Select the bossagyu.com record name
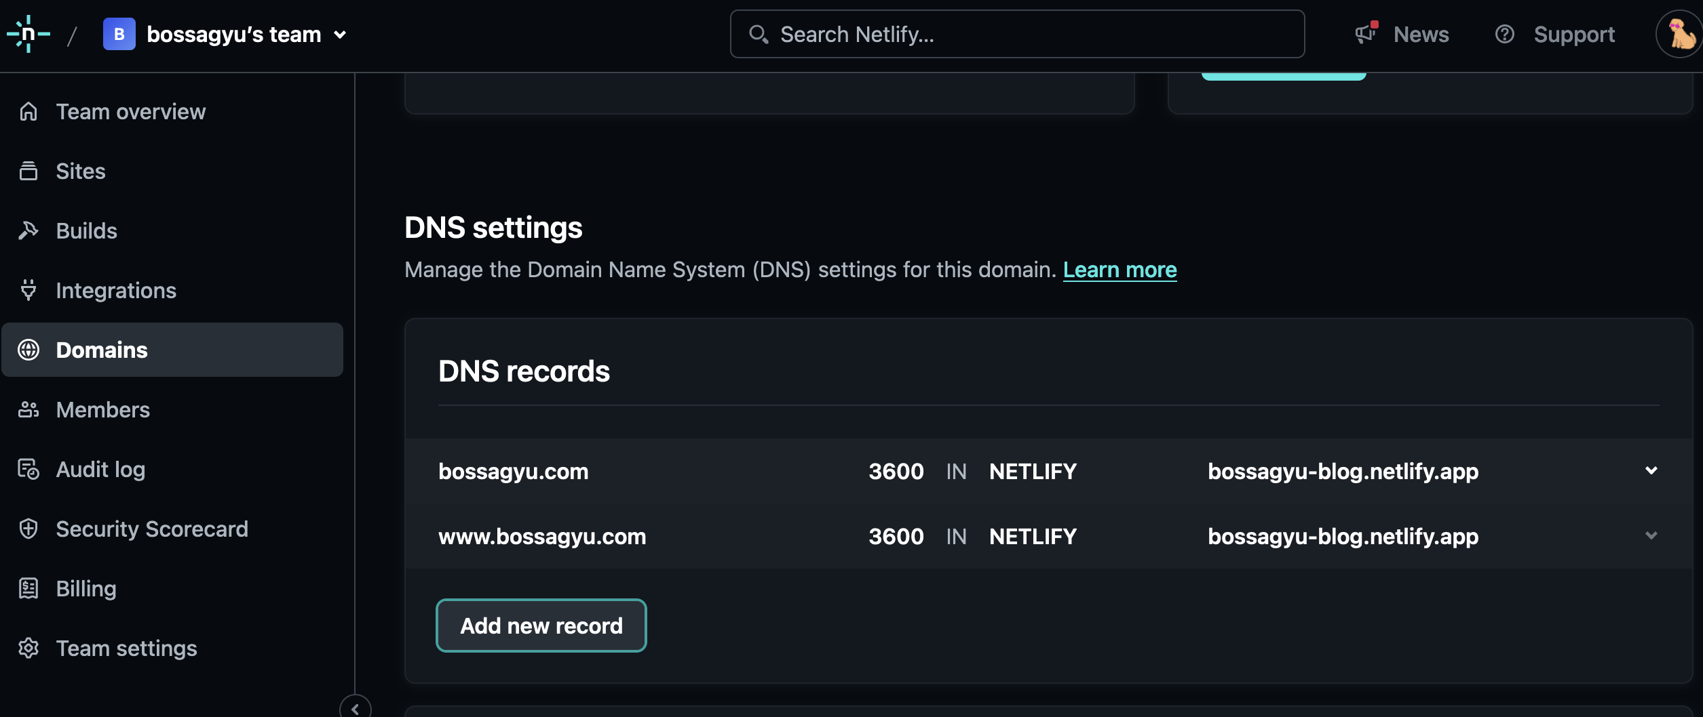The height and width of the screenshot is (717, 1703). pos(514,471)
